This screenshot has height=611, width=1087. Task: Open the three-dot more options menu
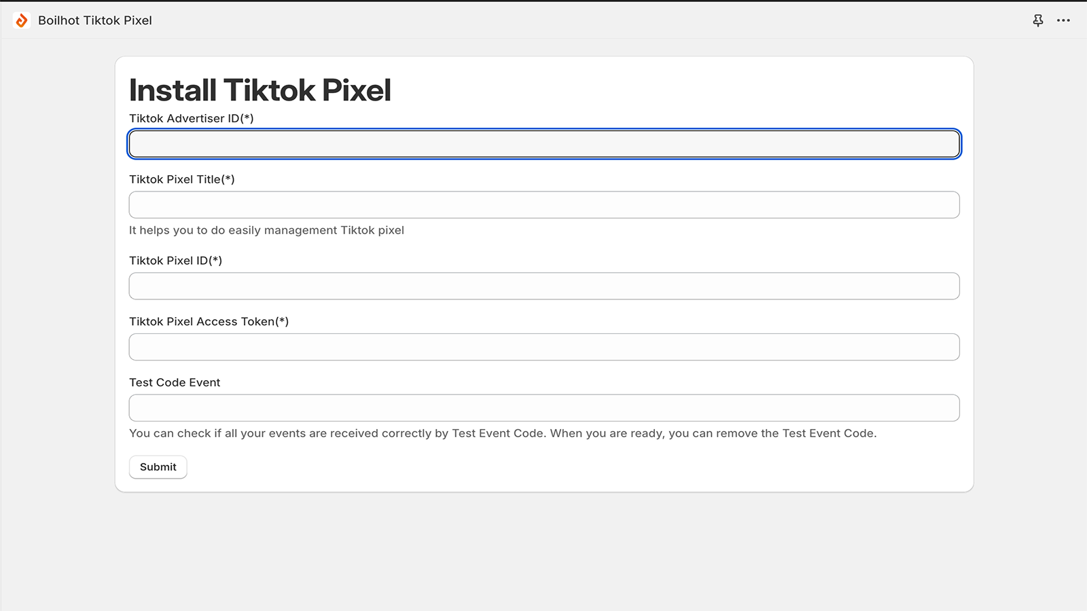[x=1063, y=20]
